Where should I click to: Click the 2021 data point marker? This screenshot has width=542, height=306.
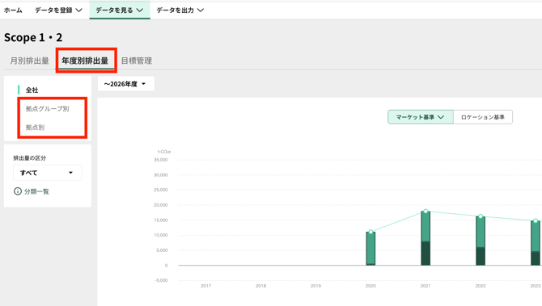[x=426, y=211]
